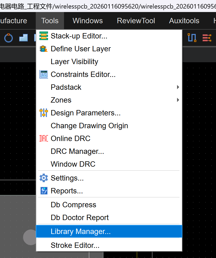Open the Auxitools menu
Viewport: 216px width, 258px height.
tap(184, 21)
